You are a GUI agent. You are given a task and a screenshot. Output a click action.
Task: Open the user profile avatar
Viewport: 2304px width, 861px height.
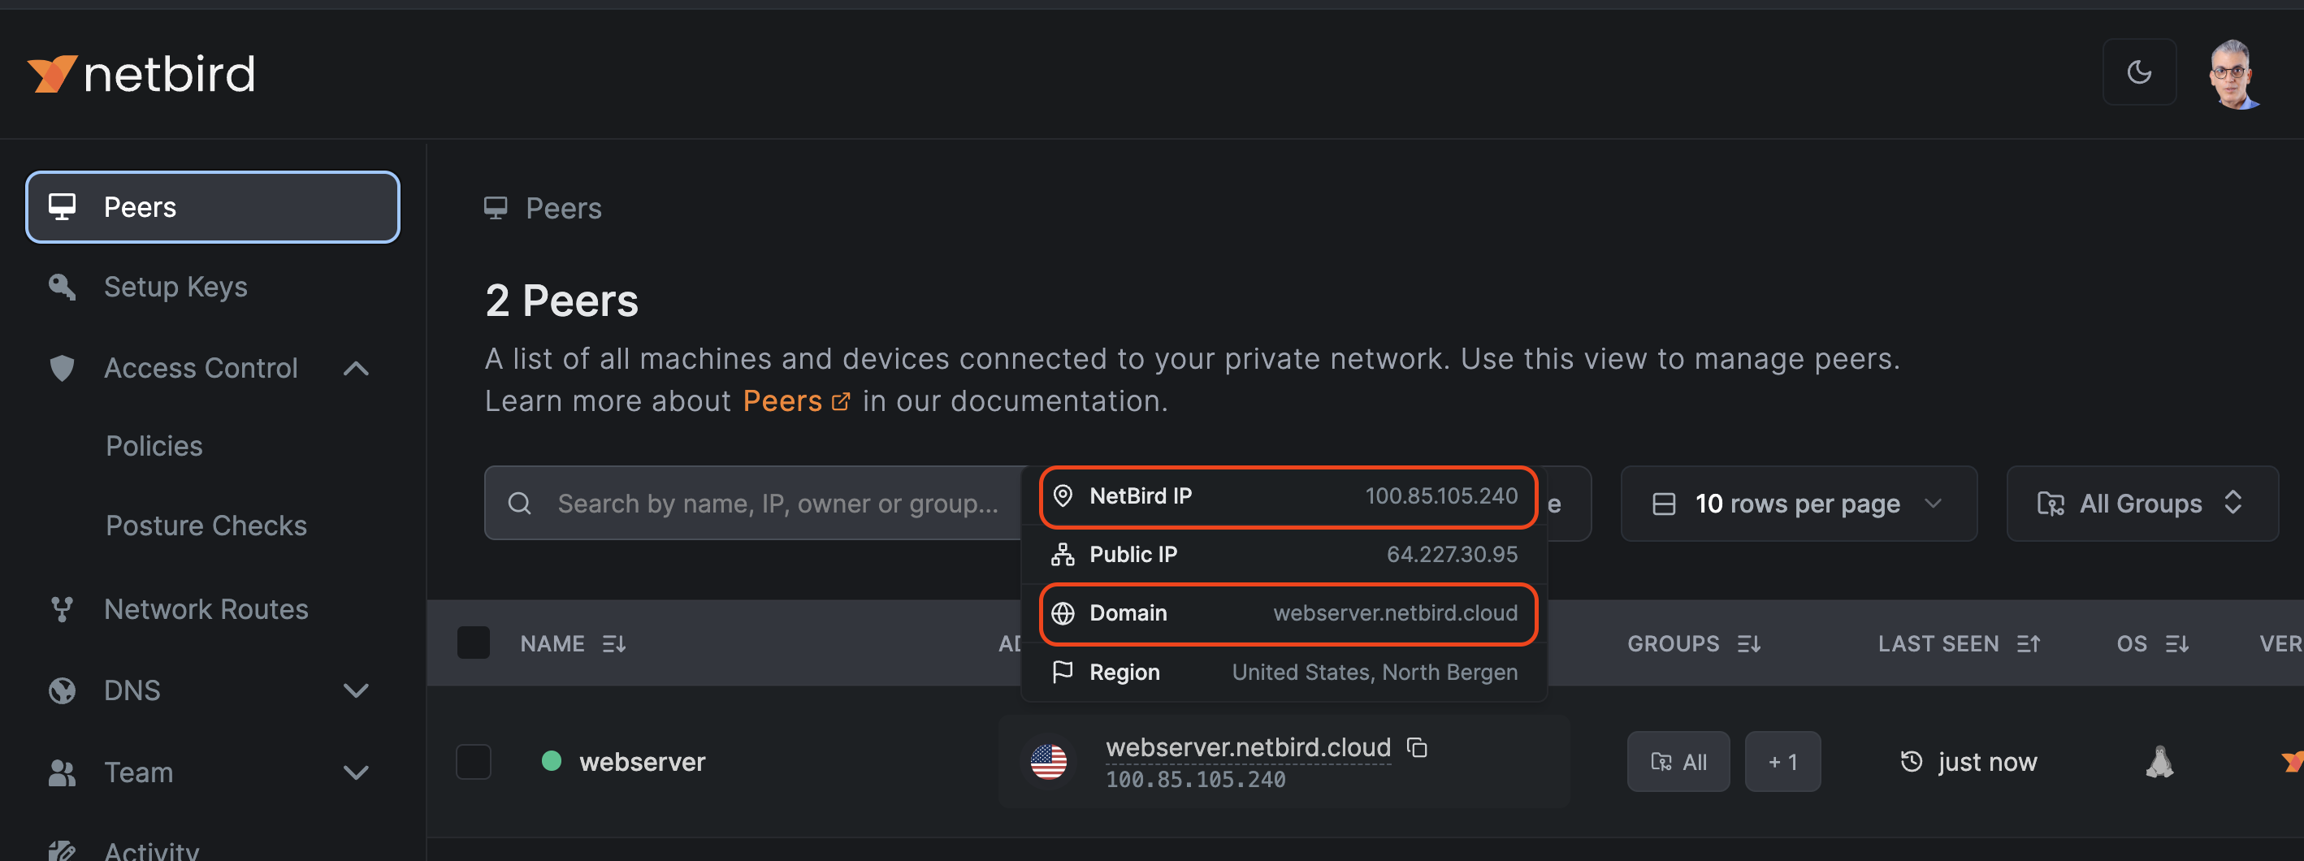click(x=2233, y=73)
